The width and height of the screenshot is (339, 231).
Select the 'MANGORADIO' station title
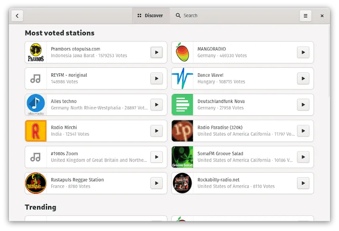point(211,49)
